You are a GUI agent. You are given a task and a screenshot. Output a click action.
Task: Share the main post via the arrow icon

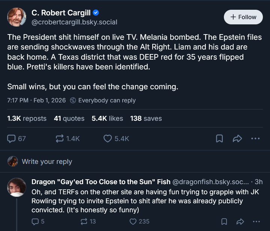click(237, 138)
